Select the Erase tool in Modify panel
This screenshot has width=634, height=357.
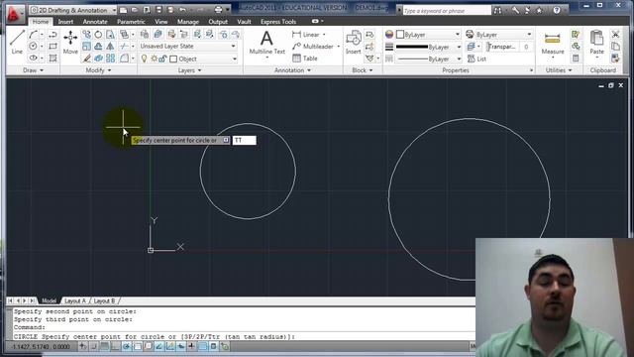86,59
